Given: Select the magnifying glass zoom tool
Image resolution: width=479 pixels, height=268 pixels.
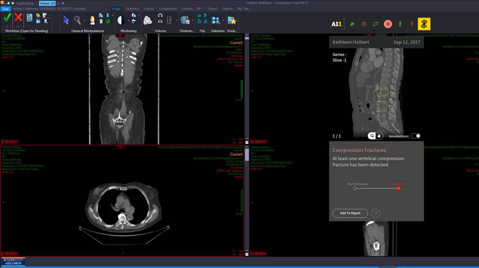Looking at the screenshot, I should (x=77, y=20).
